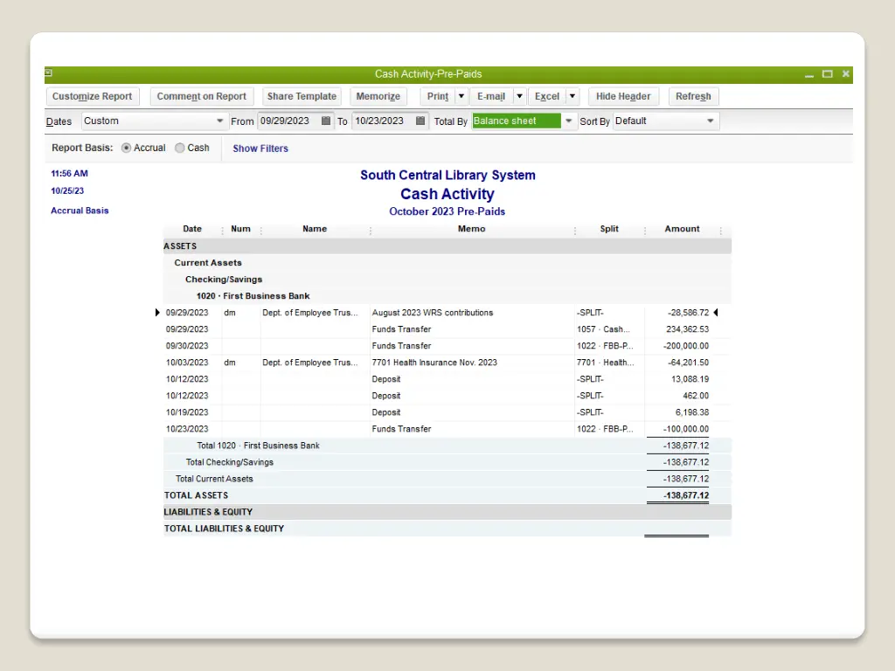Viewport: 895px width, 671px height.
Task: Select the 13,088.19 deposit amount
Action: (x=690, y=379)
